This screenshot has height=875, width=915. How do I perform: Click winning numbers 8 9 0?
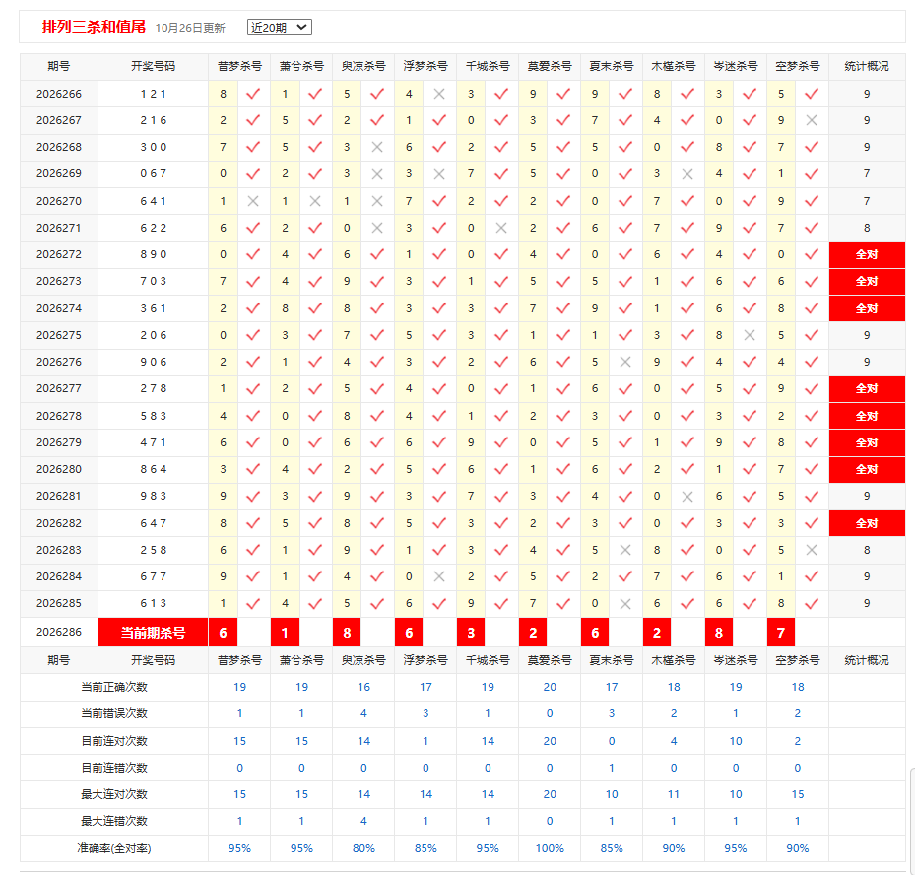[154, 254]
